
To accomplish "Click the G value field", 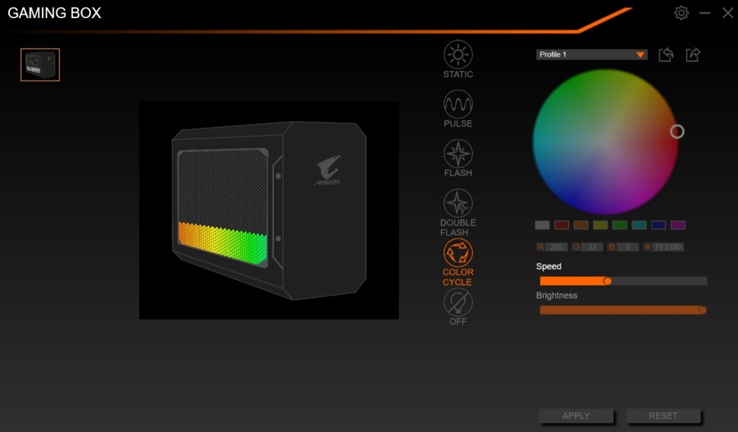I will click(x=592, y=247).
